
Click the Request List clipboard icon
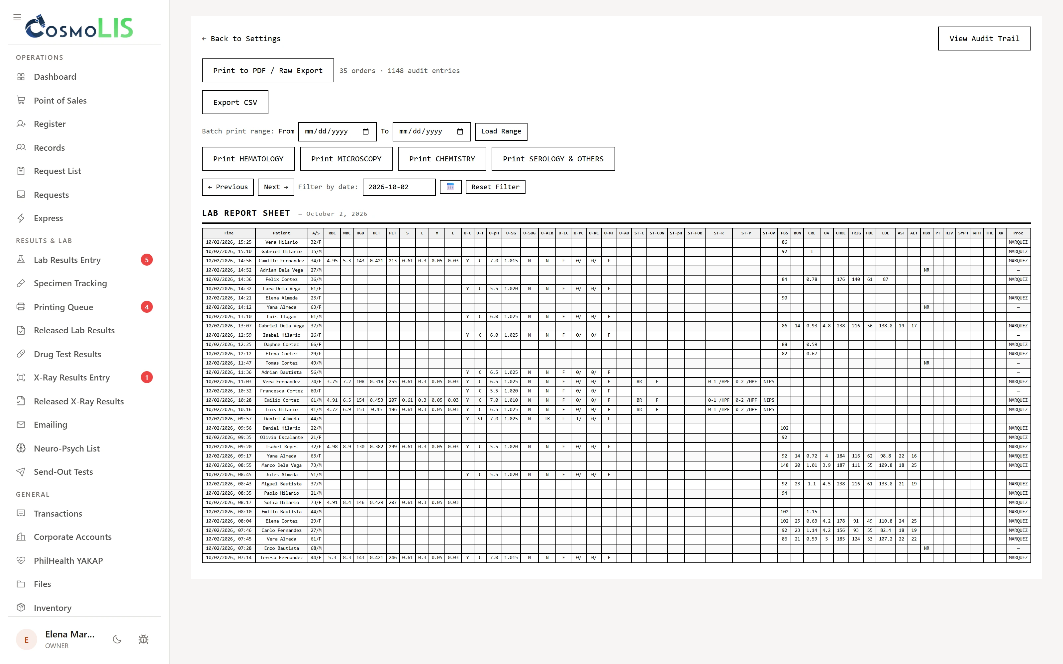click(21, 171)
